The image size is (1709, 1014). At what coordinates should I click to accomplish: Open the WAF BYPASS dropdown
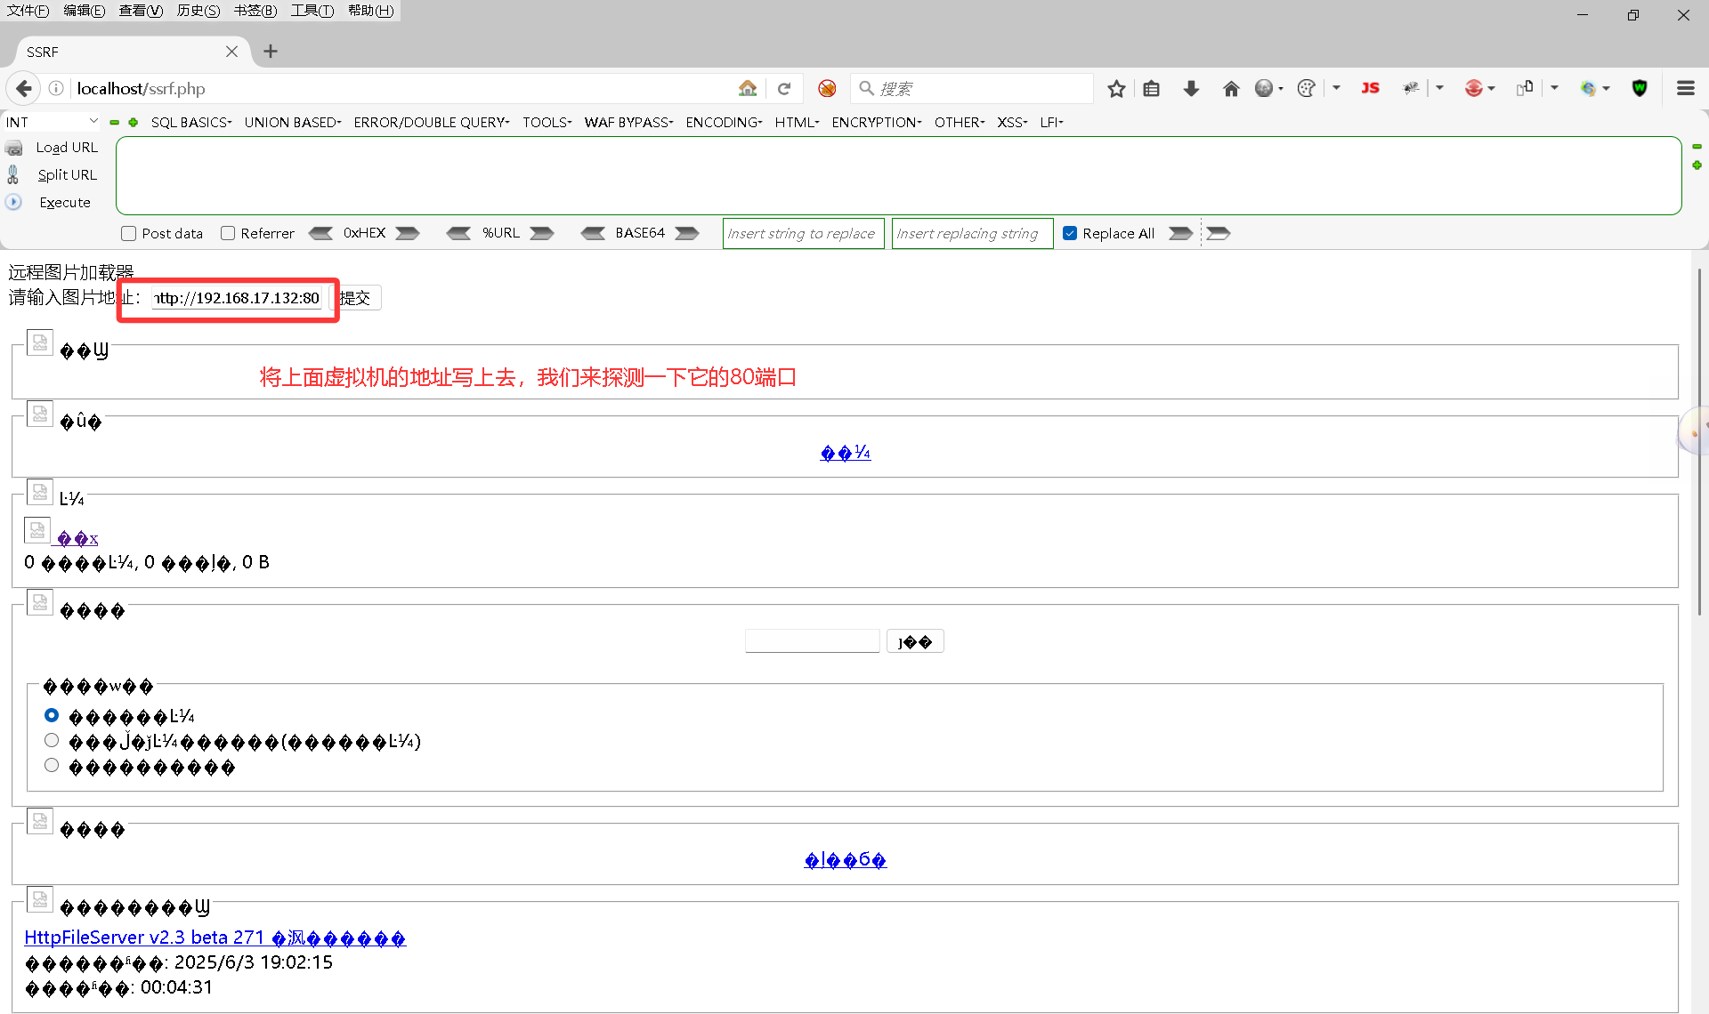628,122
